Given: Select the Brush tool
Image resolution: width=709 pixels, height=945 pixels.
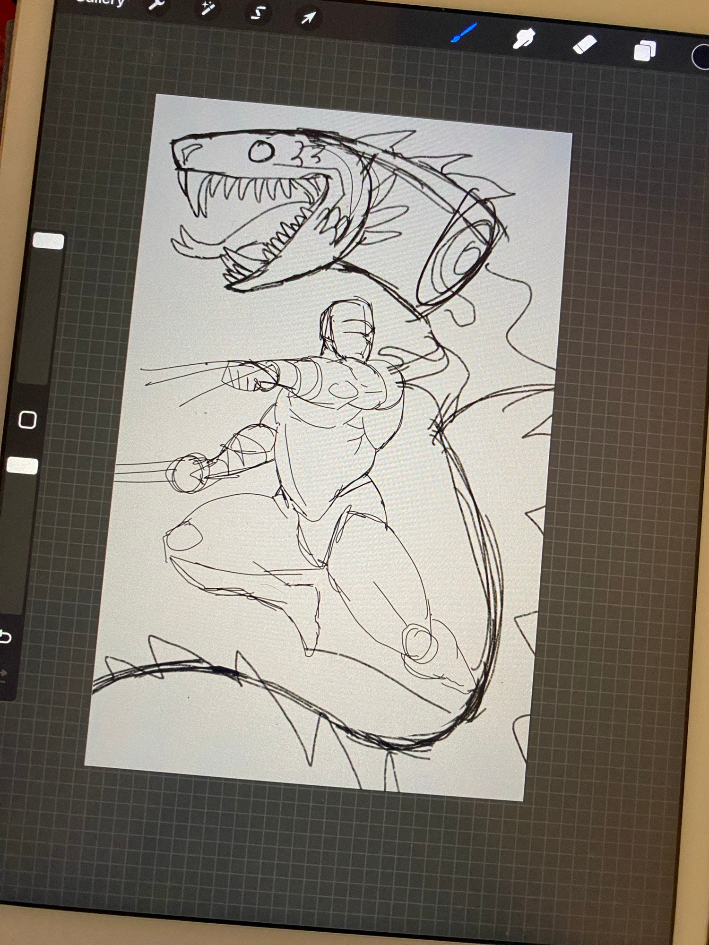Looking at the screenshot, I should click(463, 33).
